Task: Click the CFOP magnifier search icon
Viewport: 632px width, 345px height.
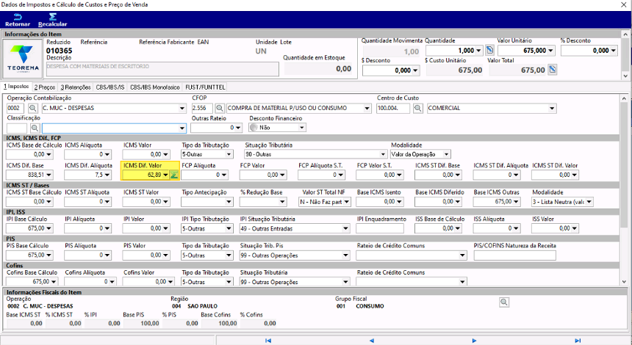Action: click(219, 109)
